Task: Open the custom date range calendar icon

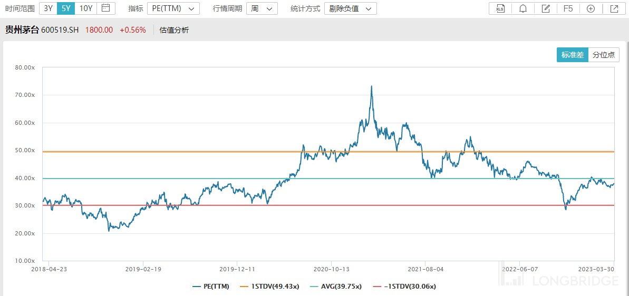Action: point(106,8)
